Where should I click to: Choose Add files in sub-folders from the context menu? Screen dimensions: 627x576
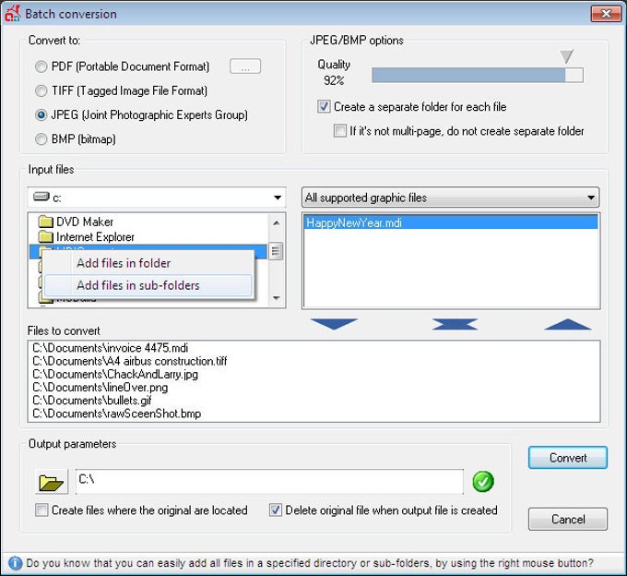click(x=148, y=285)
